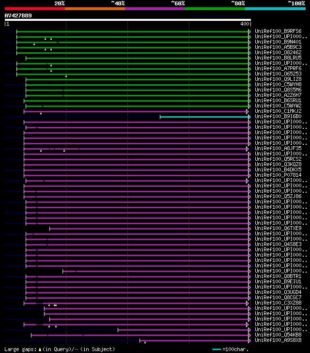Select the UniRef100_B9I6B0 label
Screen dimensions: 310x353
[278, 116]
